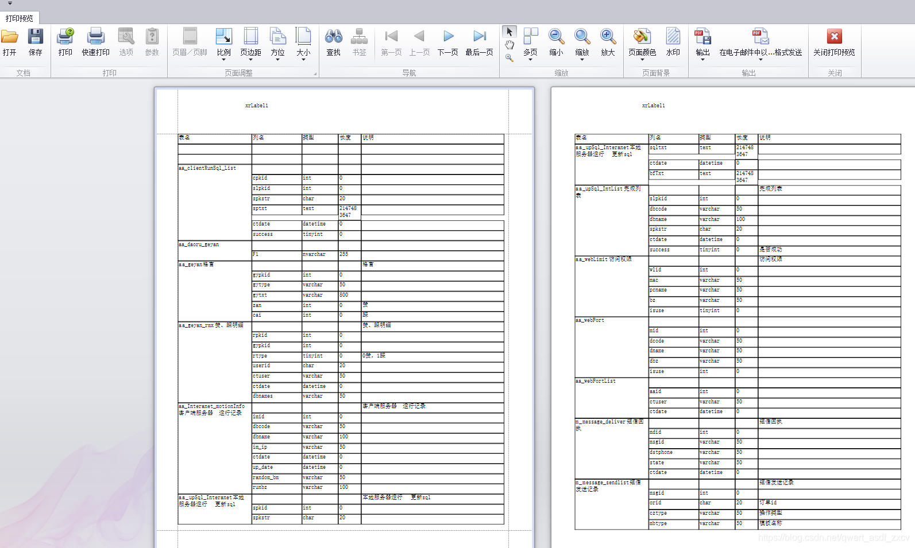
Task: Click the pcname column cell
Action: (673, 290)
